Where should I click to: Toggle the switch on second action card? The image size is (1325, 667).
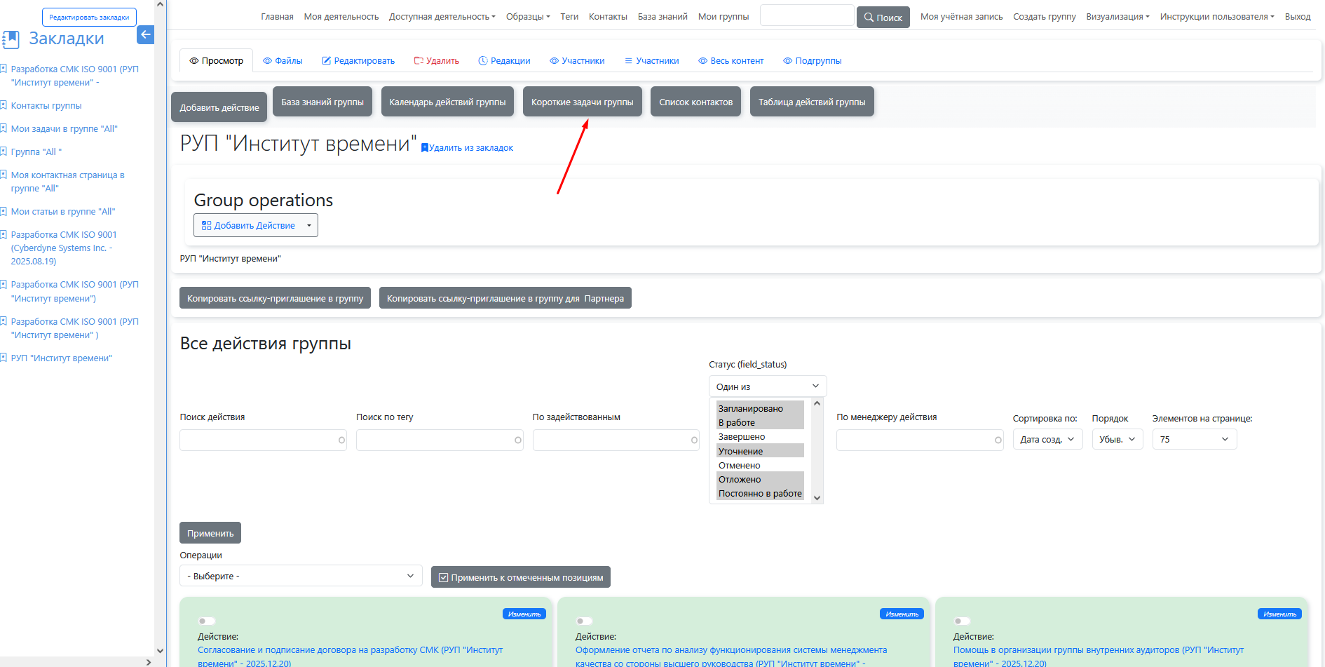584,621
